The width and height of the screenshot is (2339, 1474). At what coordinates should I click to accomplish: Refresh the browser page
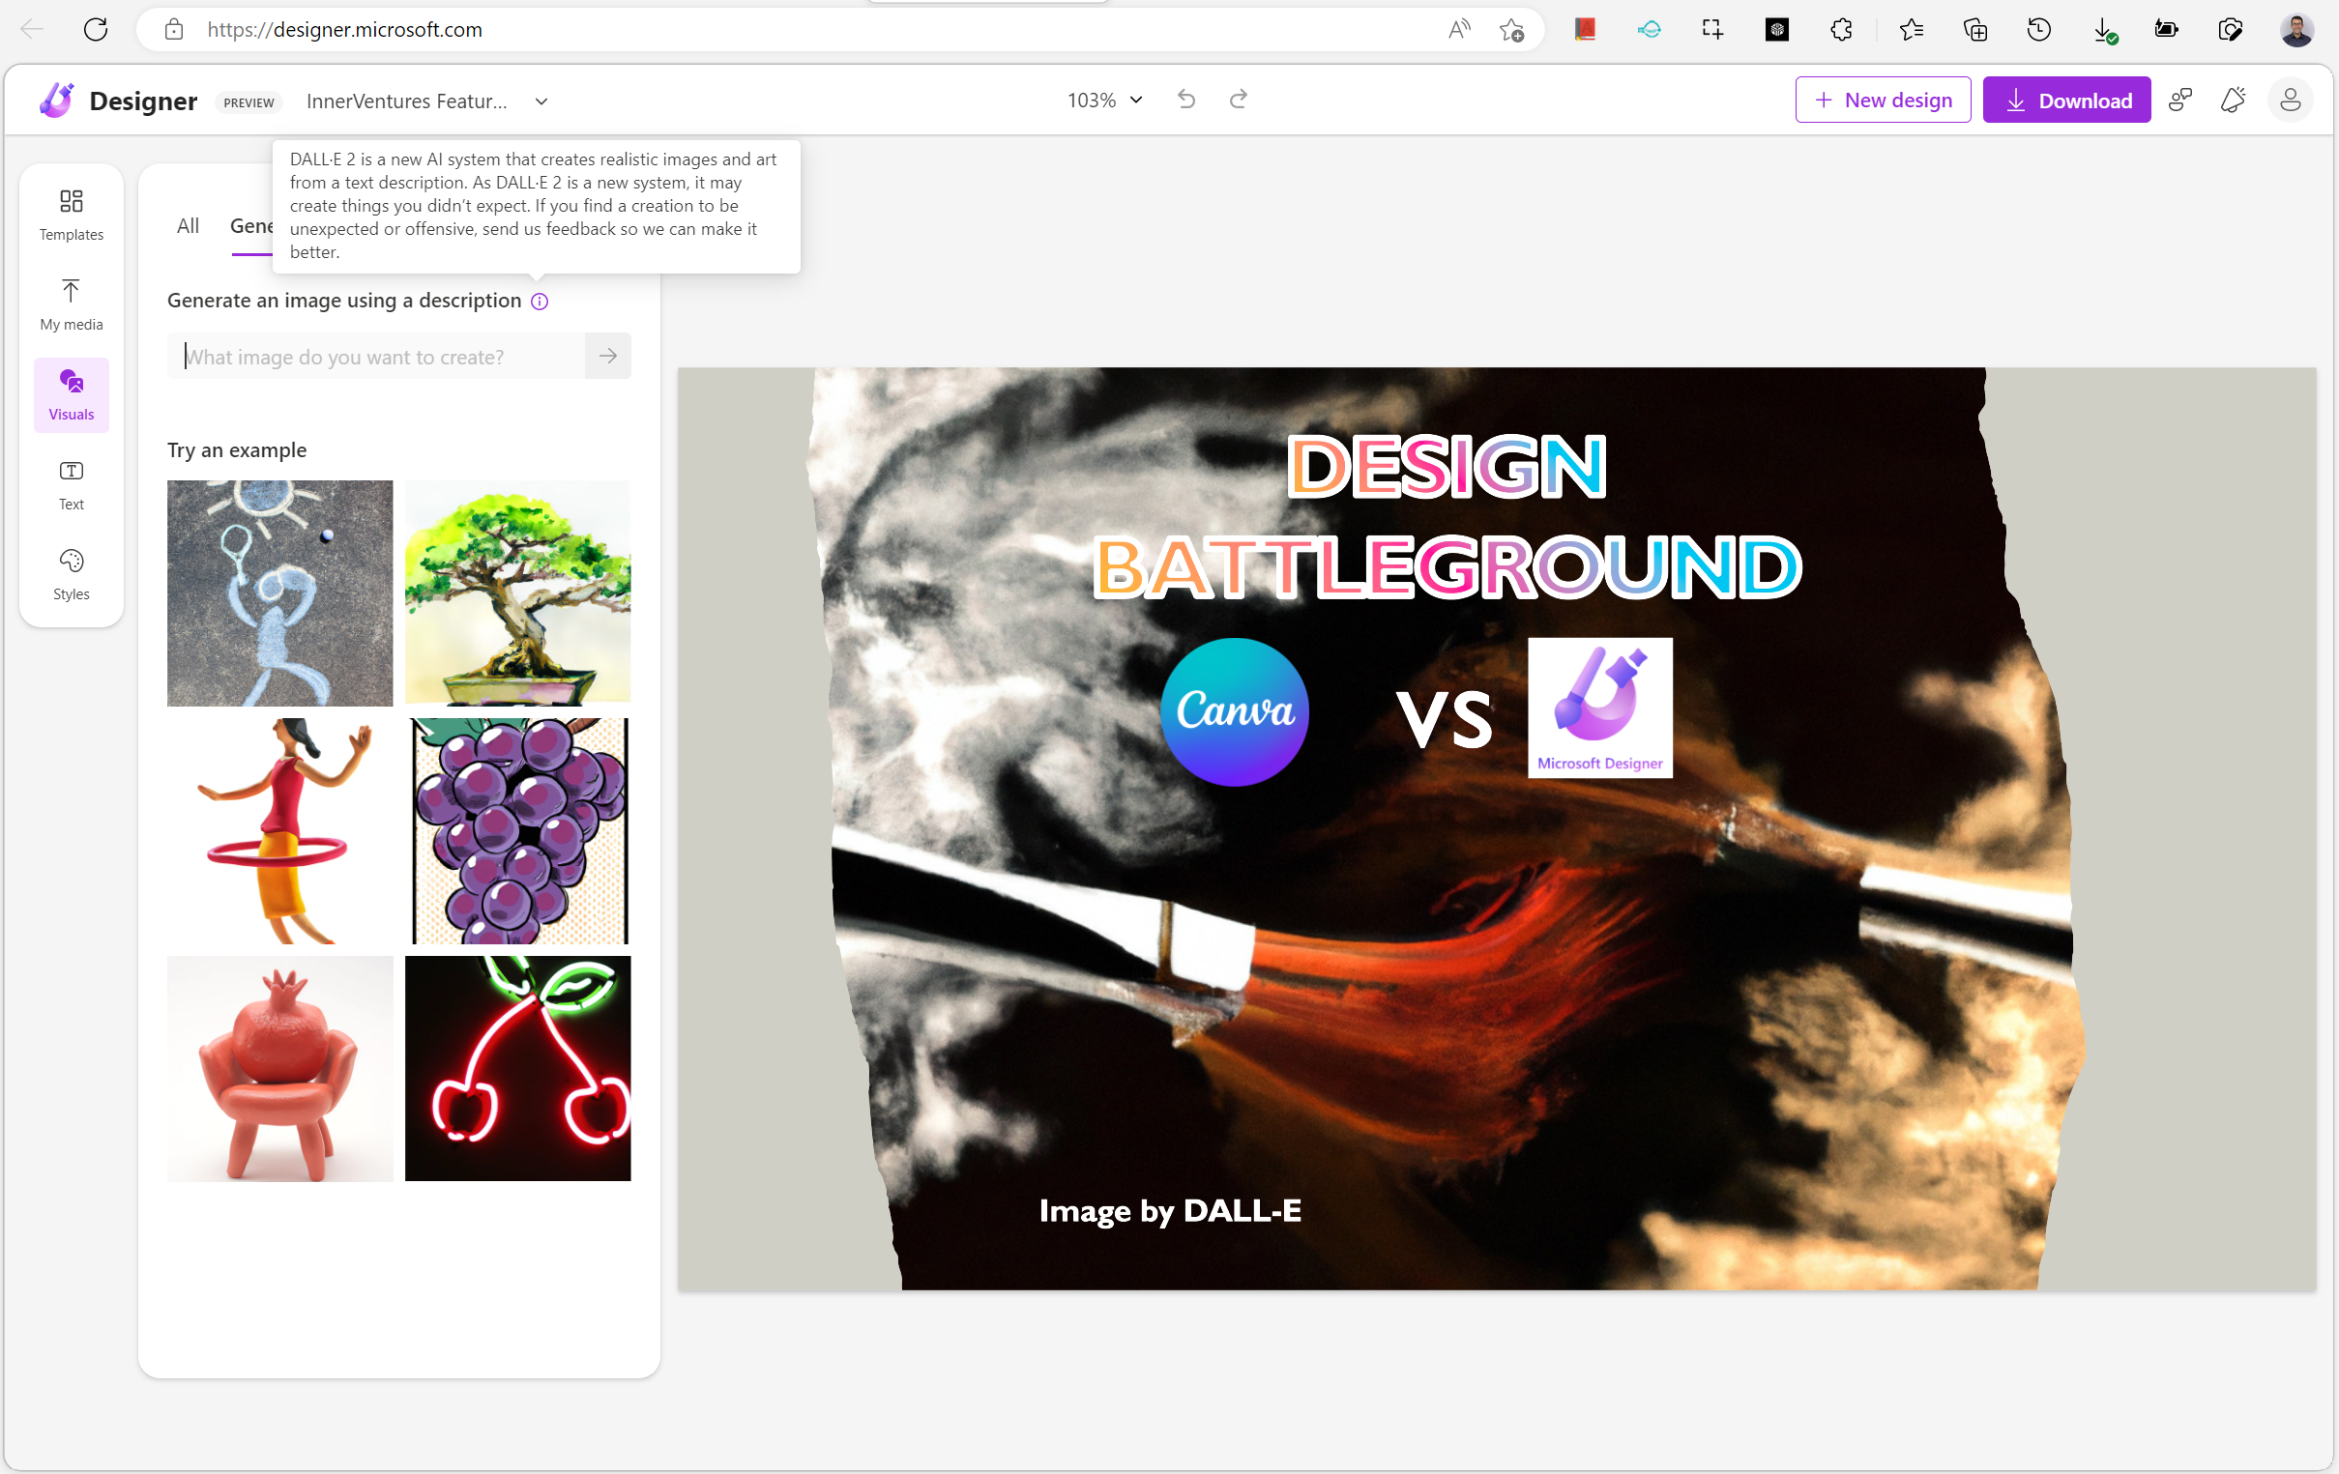click(x=95, y=29)
